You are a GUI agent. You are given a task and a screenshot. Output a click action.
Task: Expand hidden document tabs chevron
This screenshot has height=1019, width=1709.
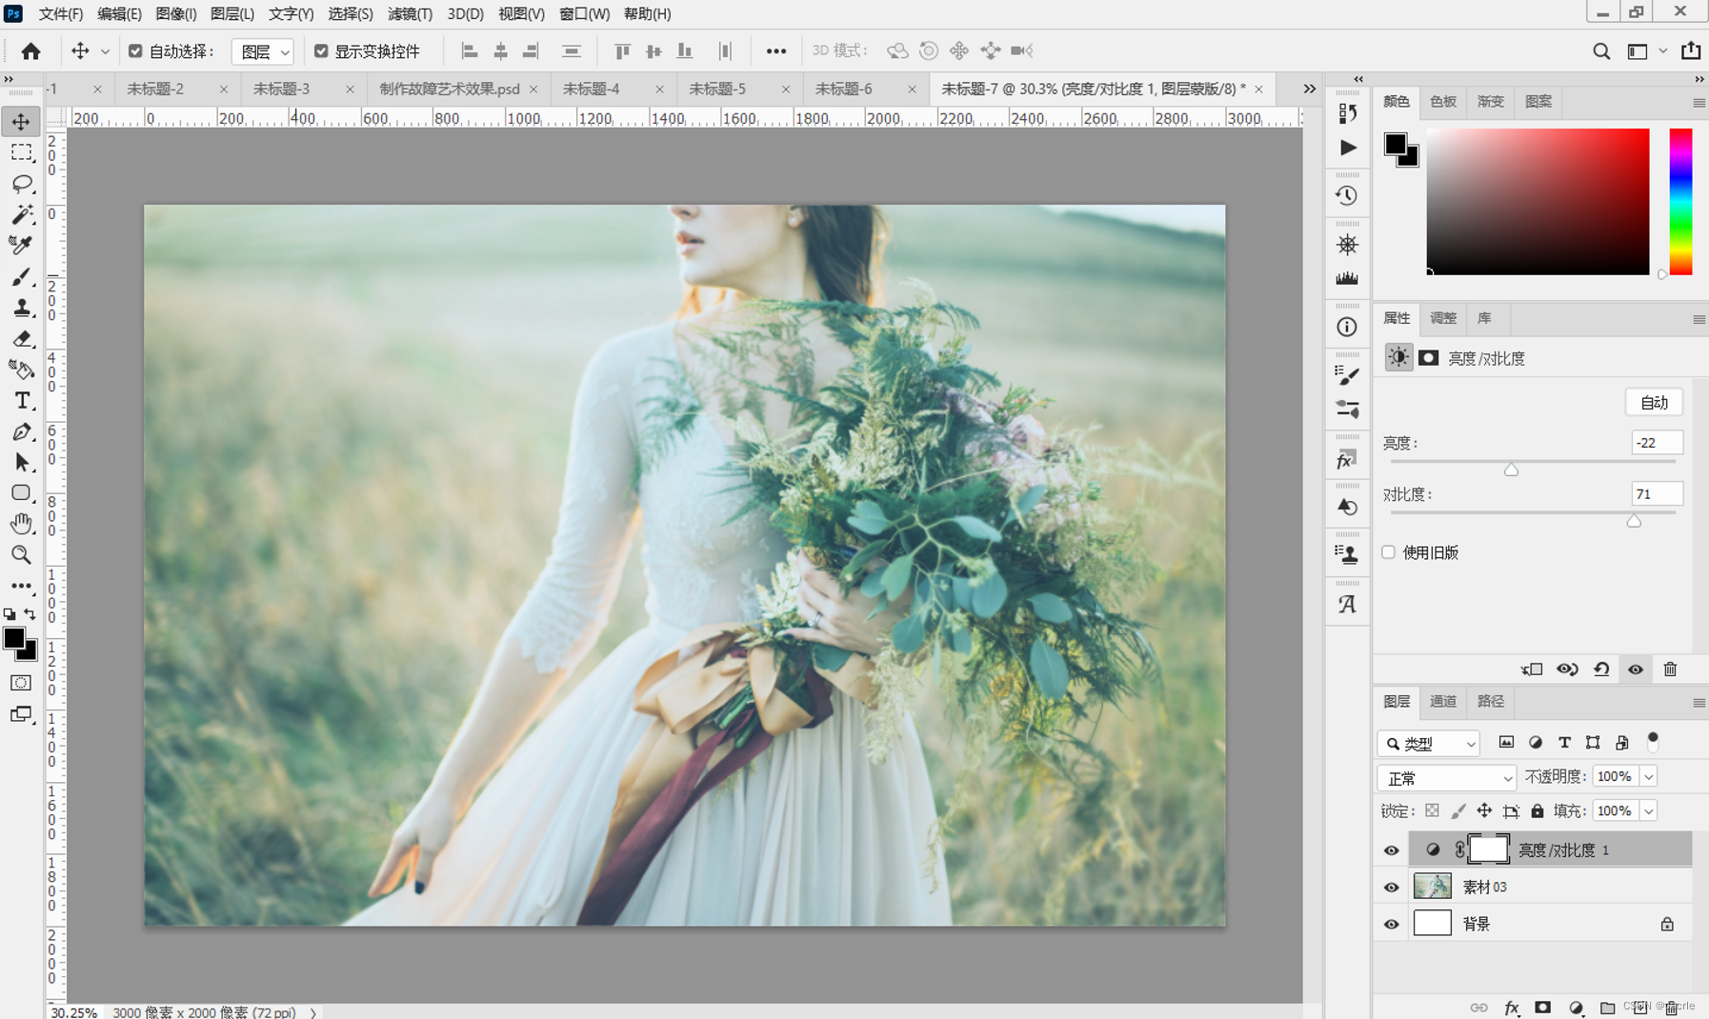(x=1310, y=89)
